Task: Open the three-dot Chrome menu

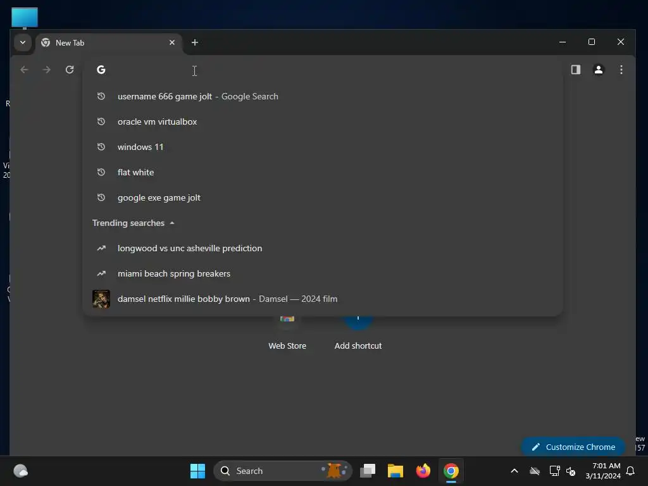Action: tap(621, 70)
